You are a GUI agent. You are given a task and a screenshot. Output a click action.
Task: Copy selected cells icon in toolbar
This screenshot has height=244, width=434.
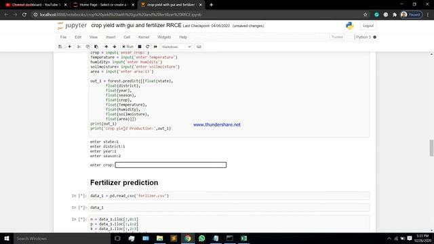coord(87,47)
